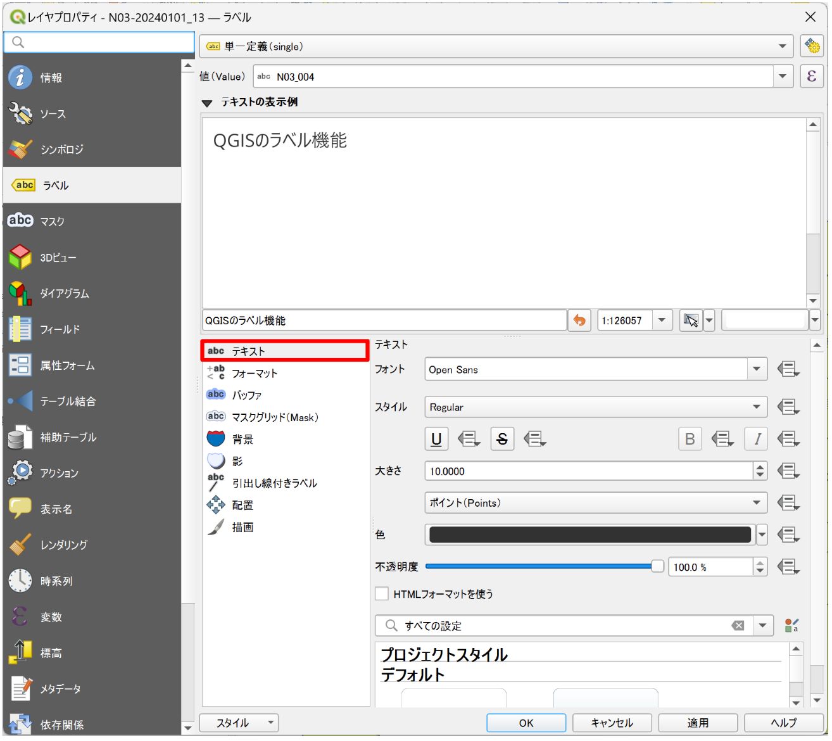Open the フィールド fields page

[92, 329]
